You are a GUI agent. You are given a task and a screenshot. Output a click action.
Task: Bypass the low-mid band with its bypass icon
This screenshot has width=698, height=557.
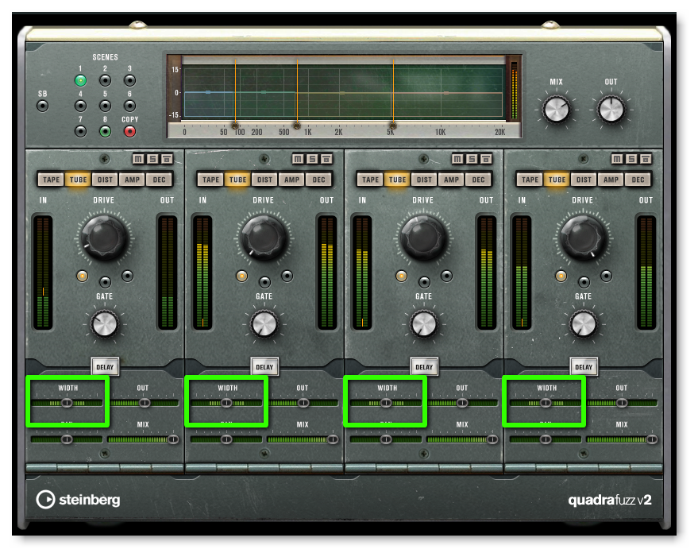coord(326,159)
